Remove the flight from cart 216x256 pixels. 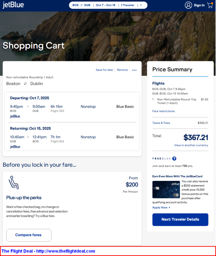coord(122,70)
